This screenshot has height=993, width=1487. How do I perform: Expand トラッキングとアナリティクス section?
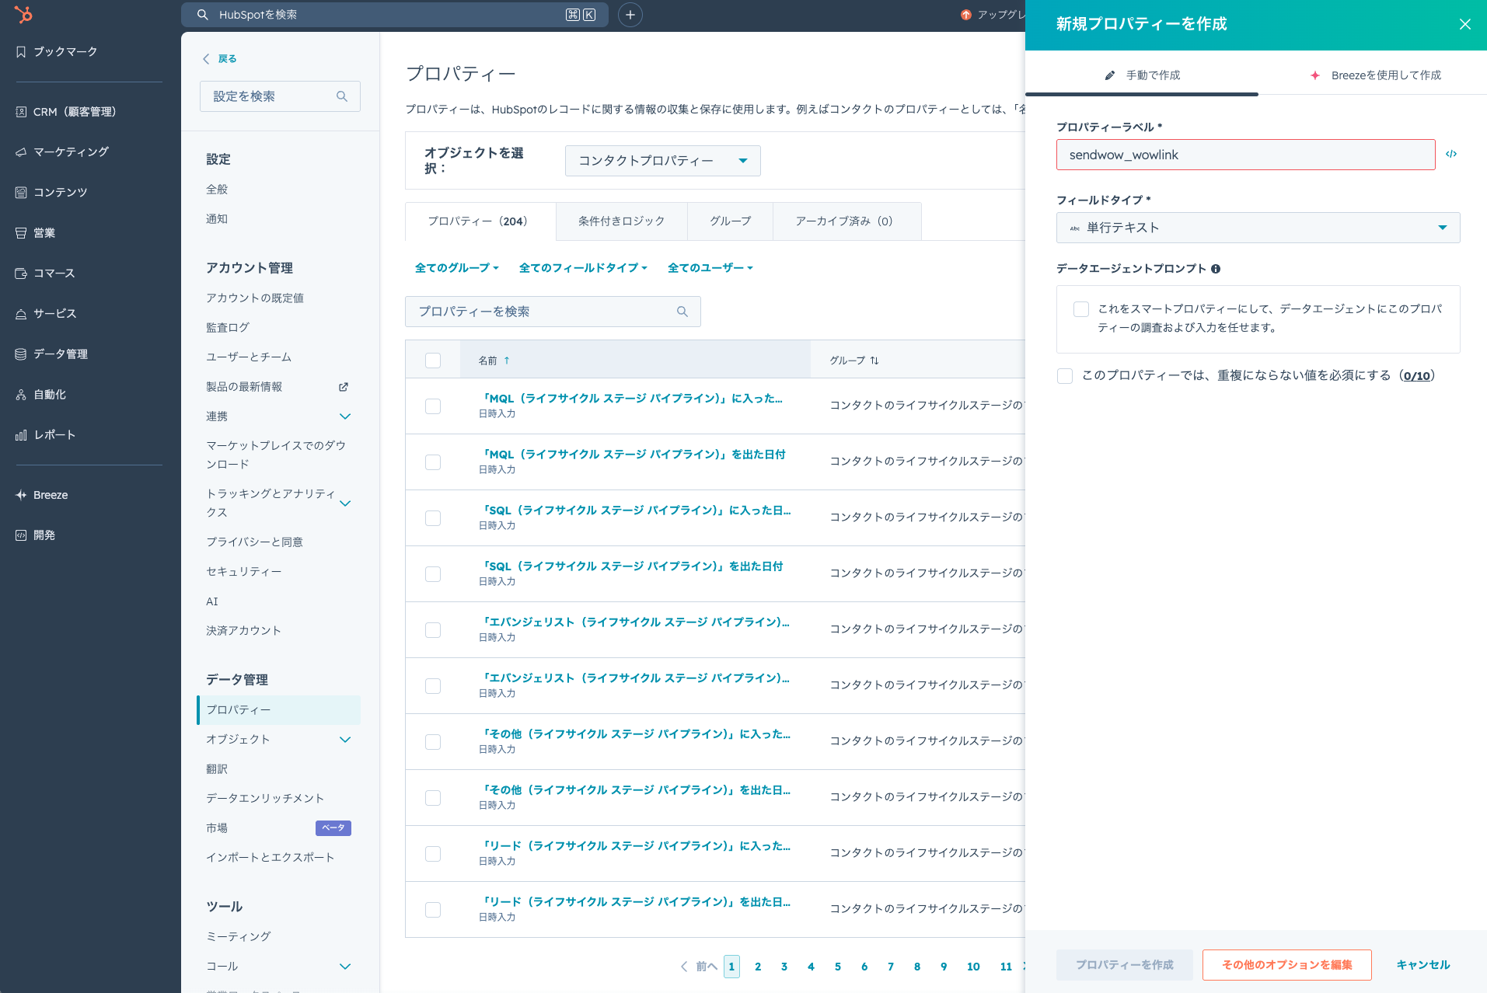tap(345, 503)
